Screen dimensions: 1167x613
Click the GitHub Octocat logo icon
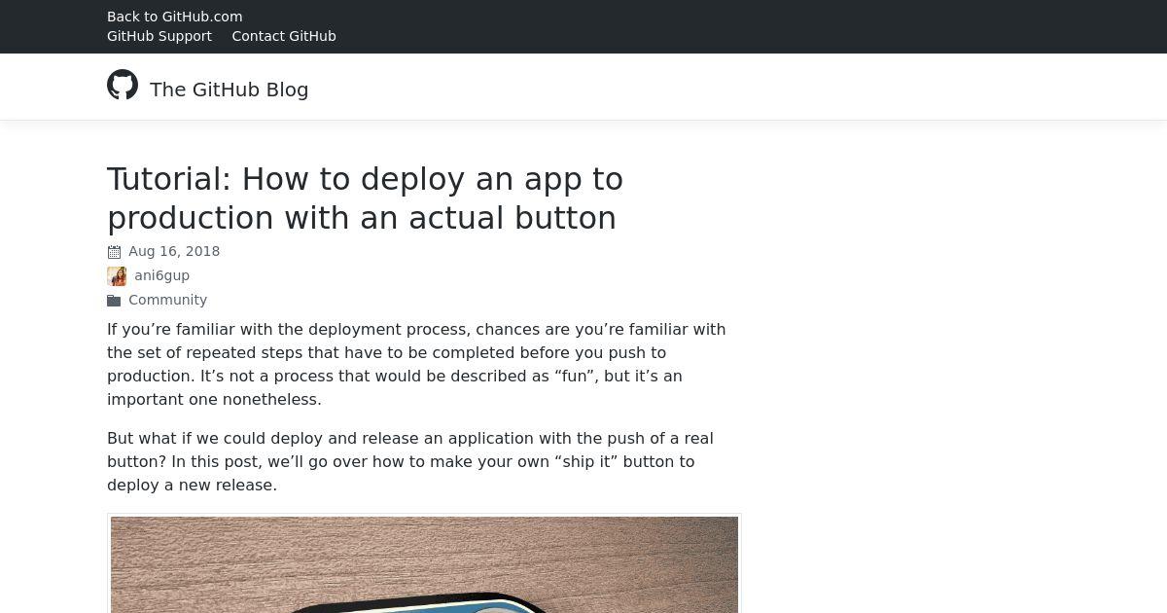[x=123, y=85]
